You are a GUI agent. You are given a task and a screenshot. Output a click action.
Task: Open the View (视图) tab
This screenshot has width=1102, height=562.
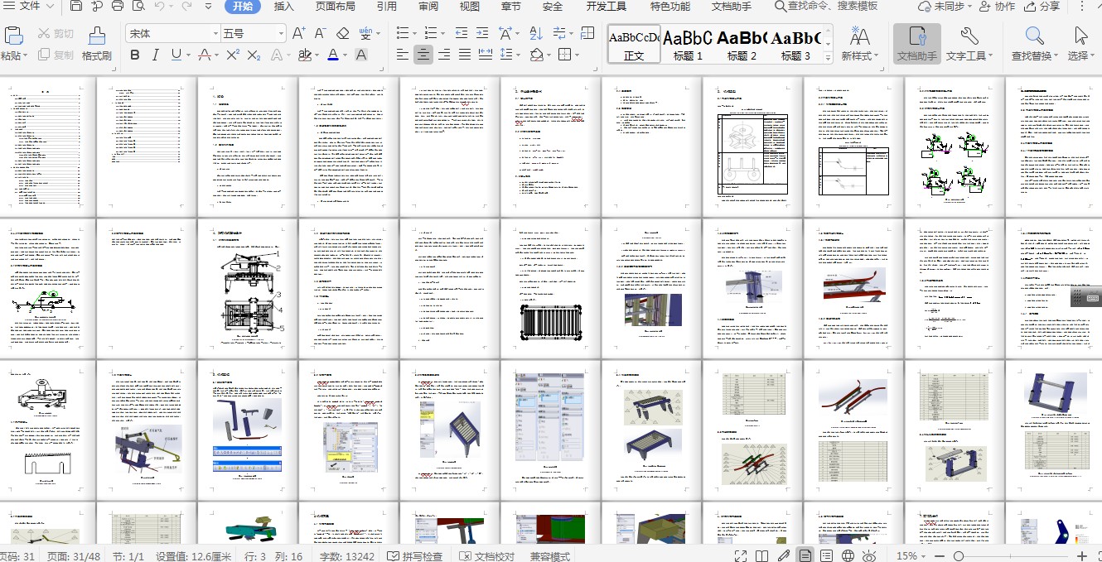tap(470, 7)
